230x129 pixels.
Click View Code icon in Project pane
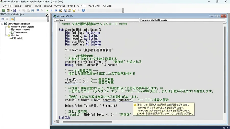coord(3,19)
